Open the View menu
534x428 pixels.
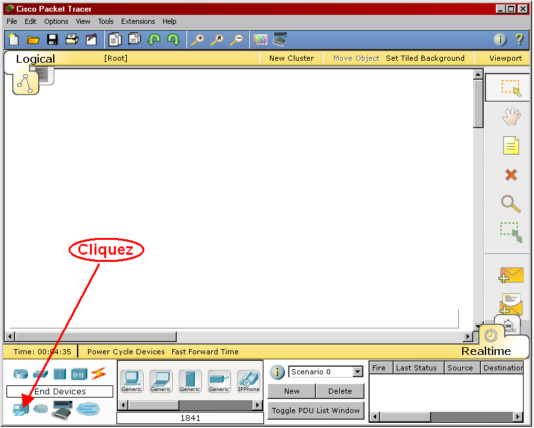[x=83, y=21]
